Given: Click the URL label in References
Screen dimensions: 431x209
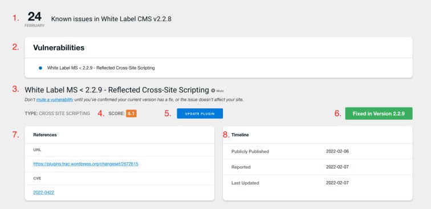Looking at the screenshot, I should pos(37,150).
